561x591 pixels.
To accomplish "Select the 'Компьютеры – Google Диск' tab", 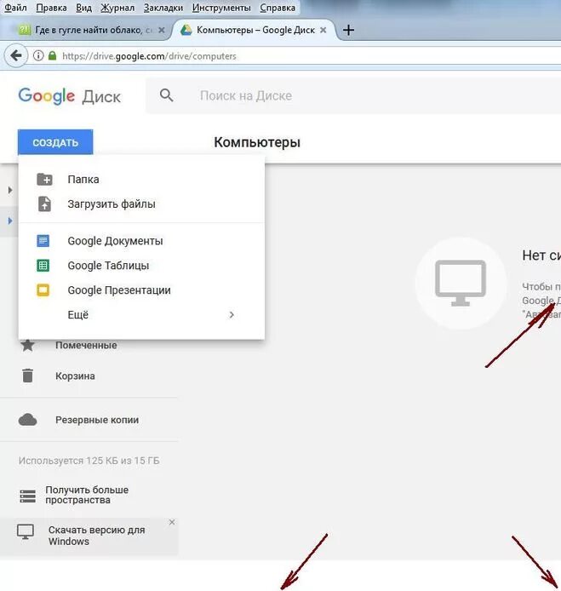I will (x=255, y=30).
